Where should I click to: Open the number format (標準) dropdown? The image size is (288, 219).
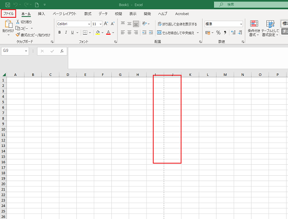coord(241,24)
